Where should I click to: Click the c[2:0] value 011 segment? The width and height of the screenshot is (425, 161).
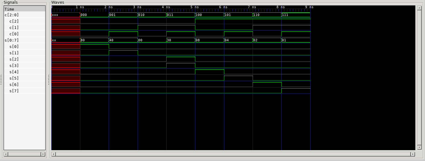coord(181,15)
